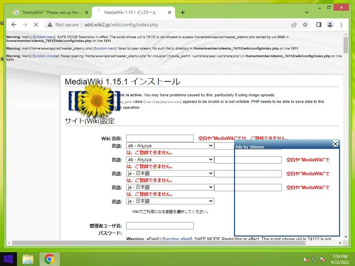355x266 pixels.
Task: Open the function.main link in second warning
Action: [105, 48]
